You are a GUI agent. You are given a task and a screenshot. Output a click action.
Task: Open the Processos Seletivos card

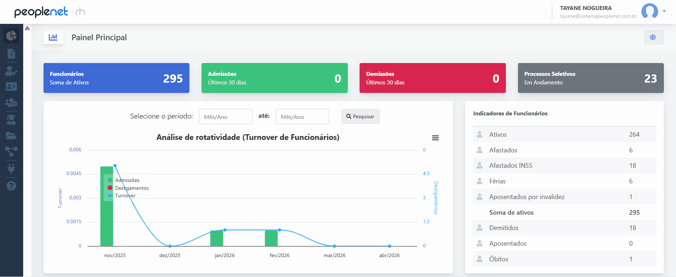click(591, 78)
